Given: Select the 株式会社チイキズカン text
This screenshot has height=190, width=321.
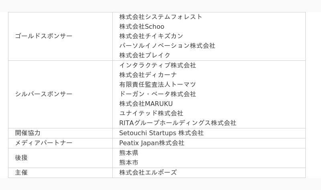Looking at the screenshot, I should click(x=151, y=36).
